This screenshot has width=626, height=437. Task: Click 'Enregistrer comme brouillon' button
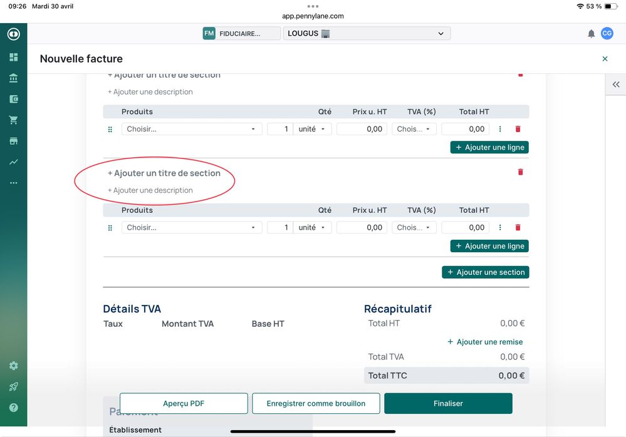click(x=316, y=404)
